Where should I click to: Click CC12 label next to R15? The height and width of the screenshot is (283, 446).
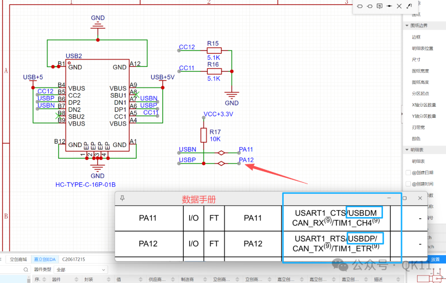(x=187, y=47)
